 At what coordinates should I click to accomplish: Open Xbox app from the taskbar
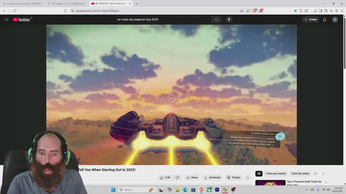click(x=209, y=190)
